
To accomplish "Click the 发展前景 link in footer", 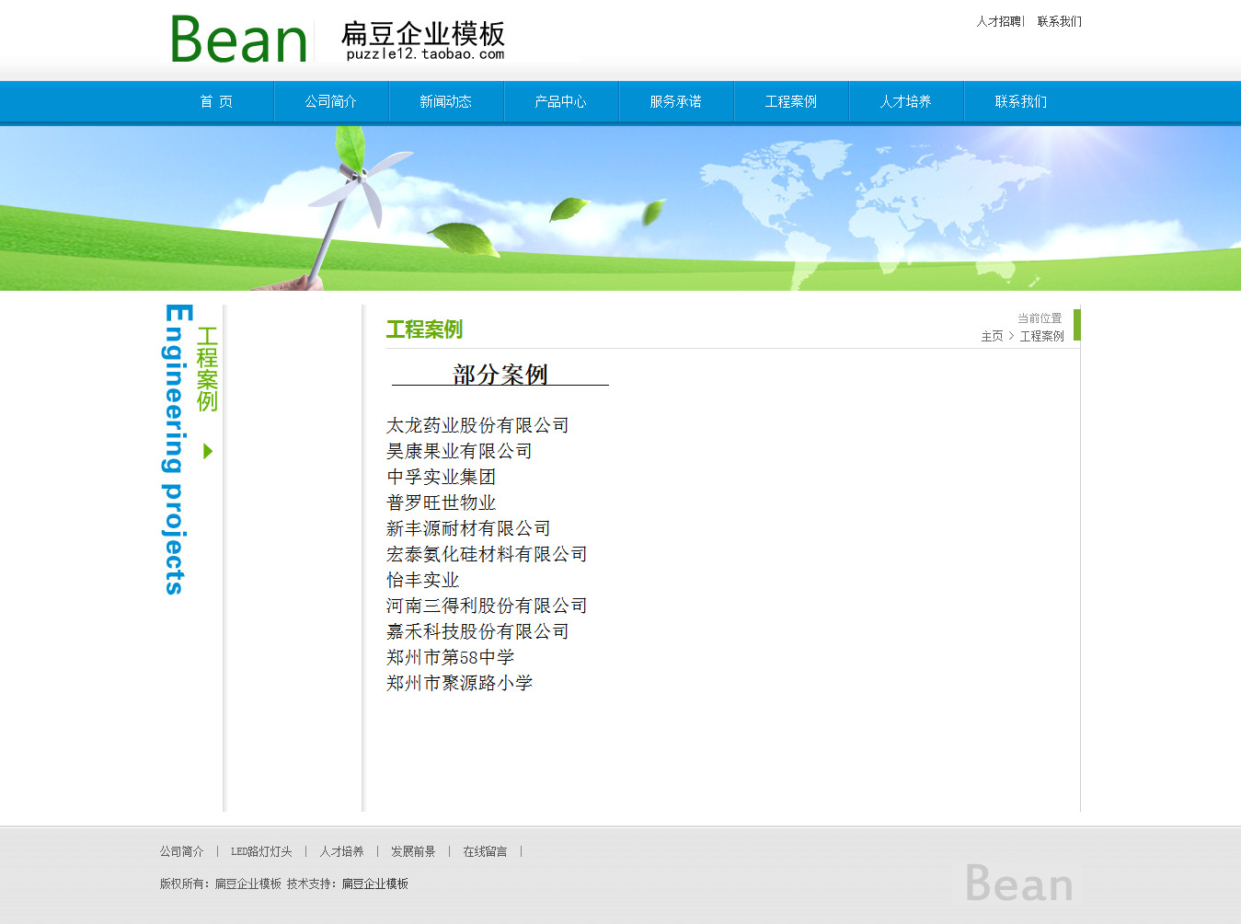I will (413, 852).
